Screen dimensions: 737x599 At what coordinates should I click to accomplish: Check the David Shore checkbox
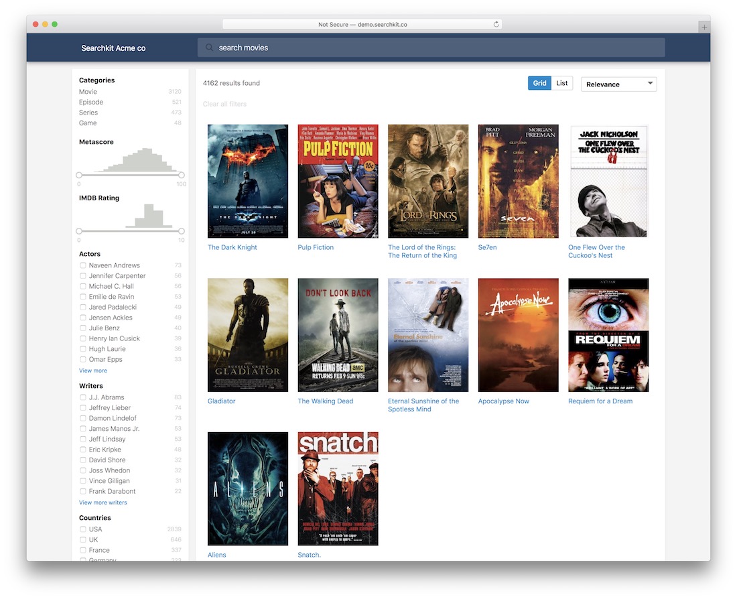(x=82, y=460)
